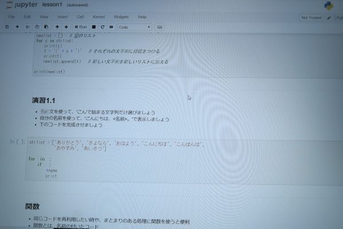Run the selected cell
Screen dimensions: 343x229
81,27
